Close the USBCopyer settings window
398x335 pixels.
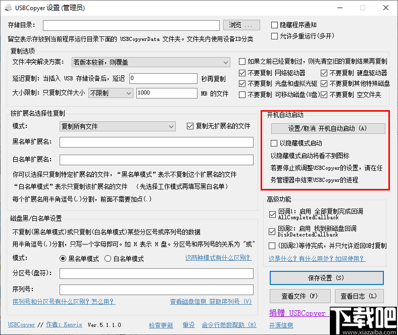click(386, 8)
